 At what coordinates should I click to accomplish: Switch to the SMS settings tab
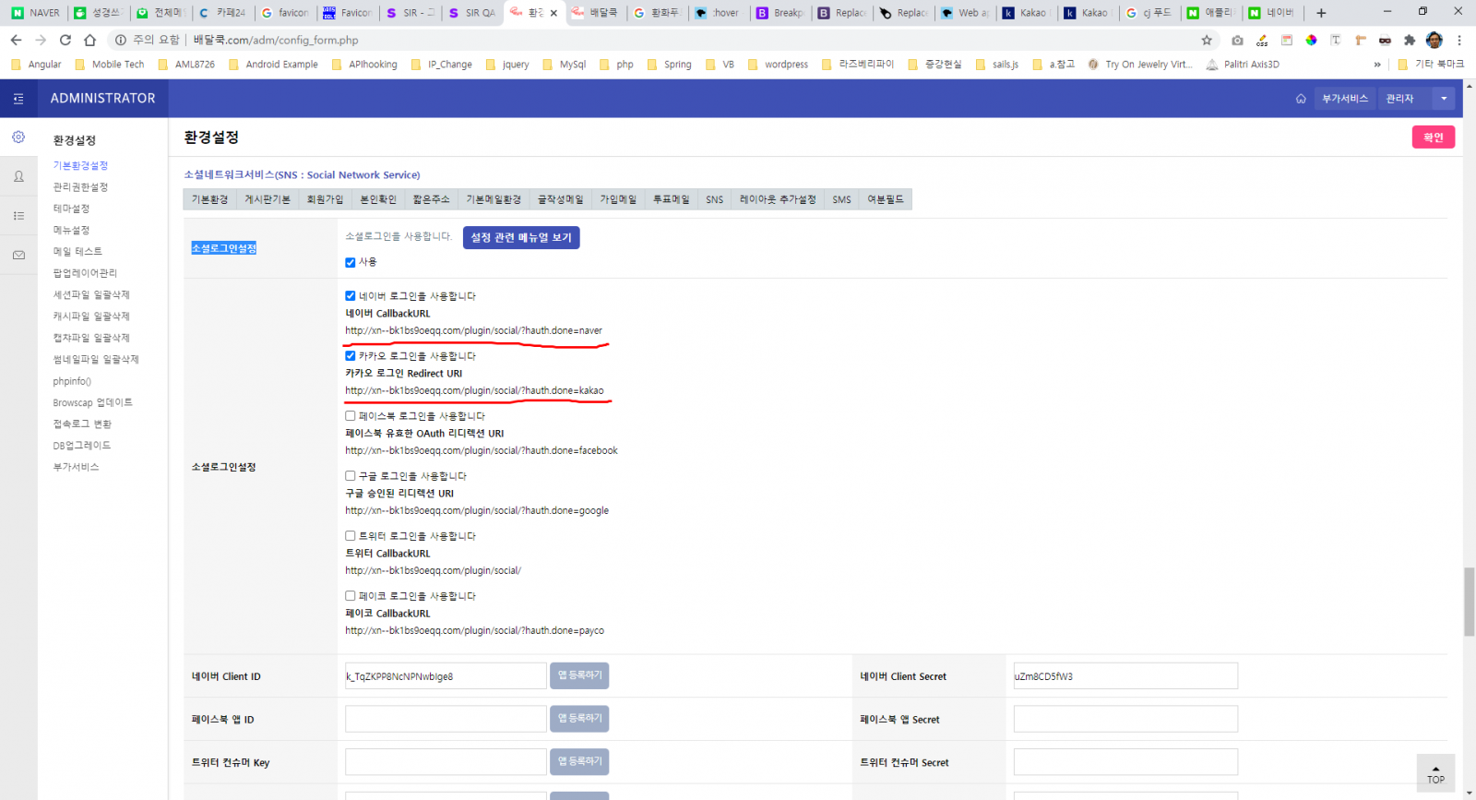click(x=841, y=200)
